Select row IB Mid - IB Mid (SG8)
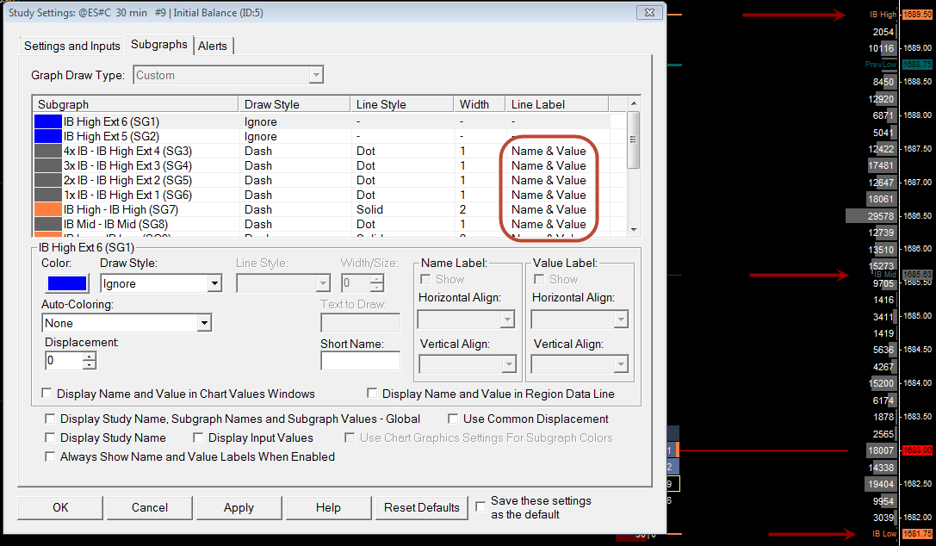936x546 pixels. pyautogui.click(x=330, y=225)
